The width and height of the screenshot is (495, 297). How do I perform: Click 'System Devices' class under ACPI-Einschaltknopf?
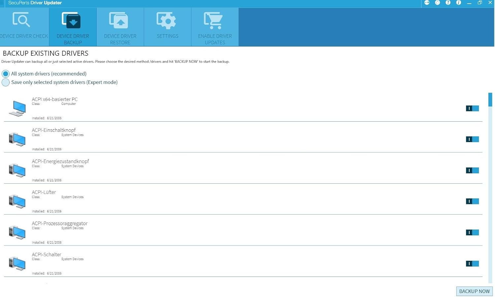pyautogui.click(x=72, y=135)
